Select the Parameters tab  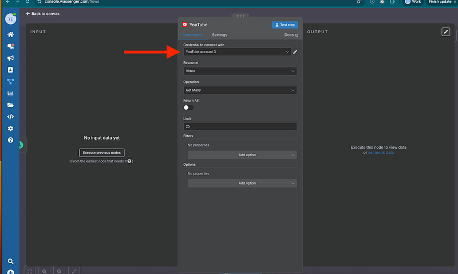193,35
